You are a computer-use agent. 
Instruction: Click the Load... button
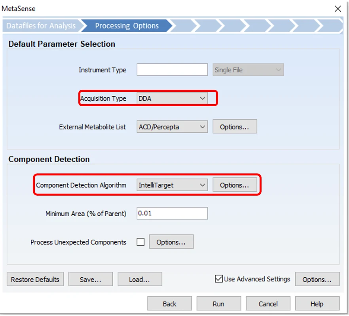140,279
